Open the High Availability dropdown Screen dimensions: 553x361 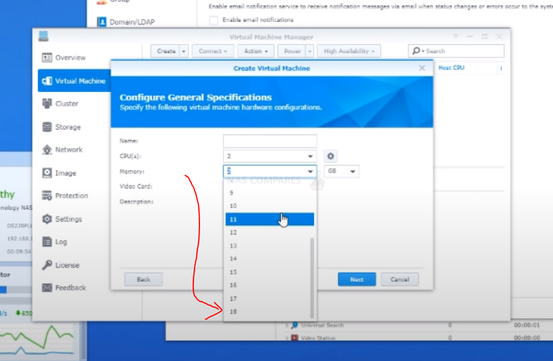349,51
